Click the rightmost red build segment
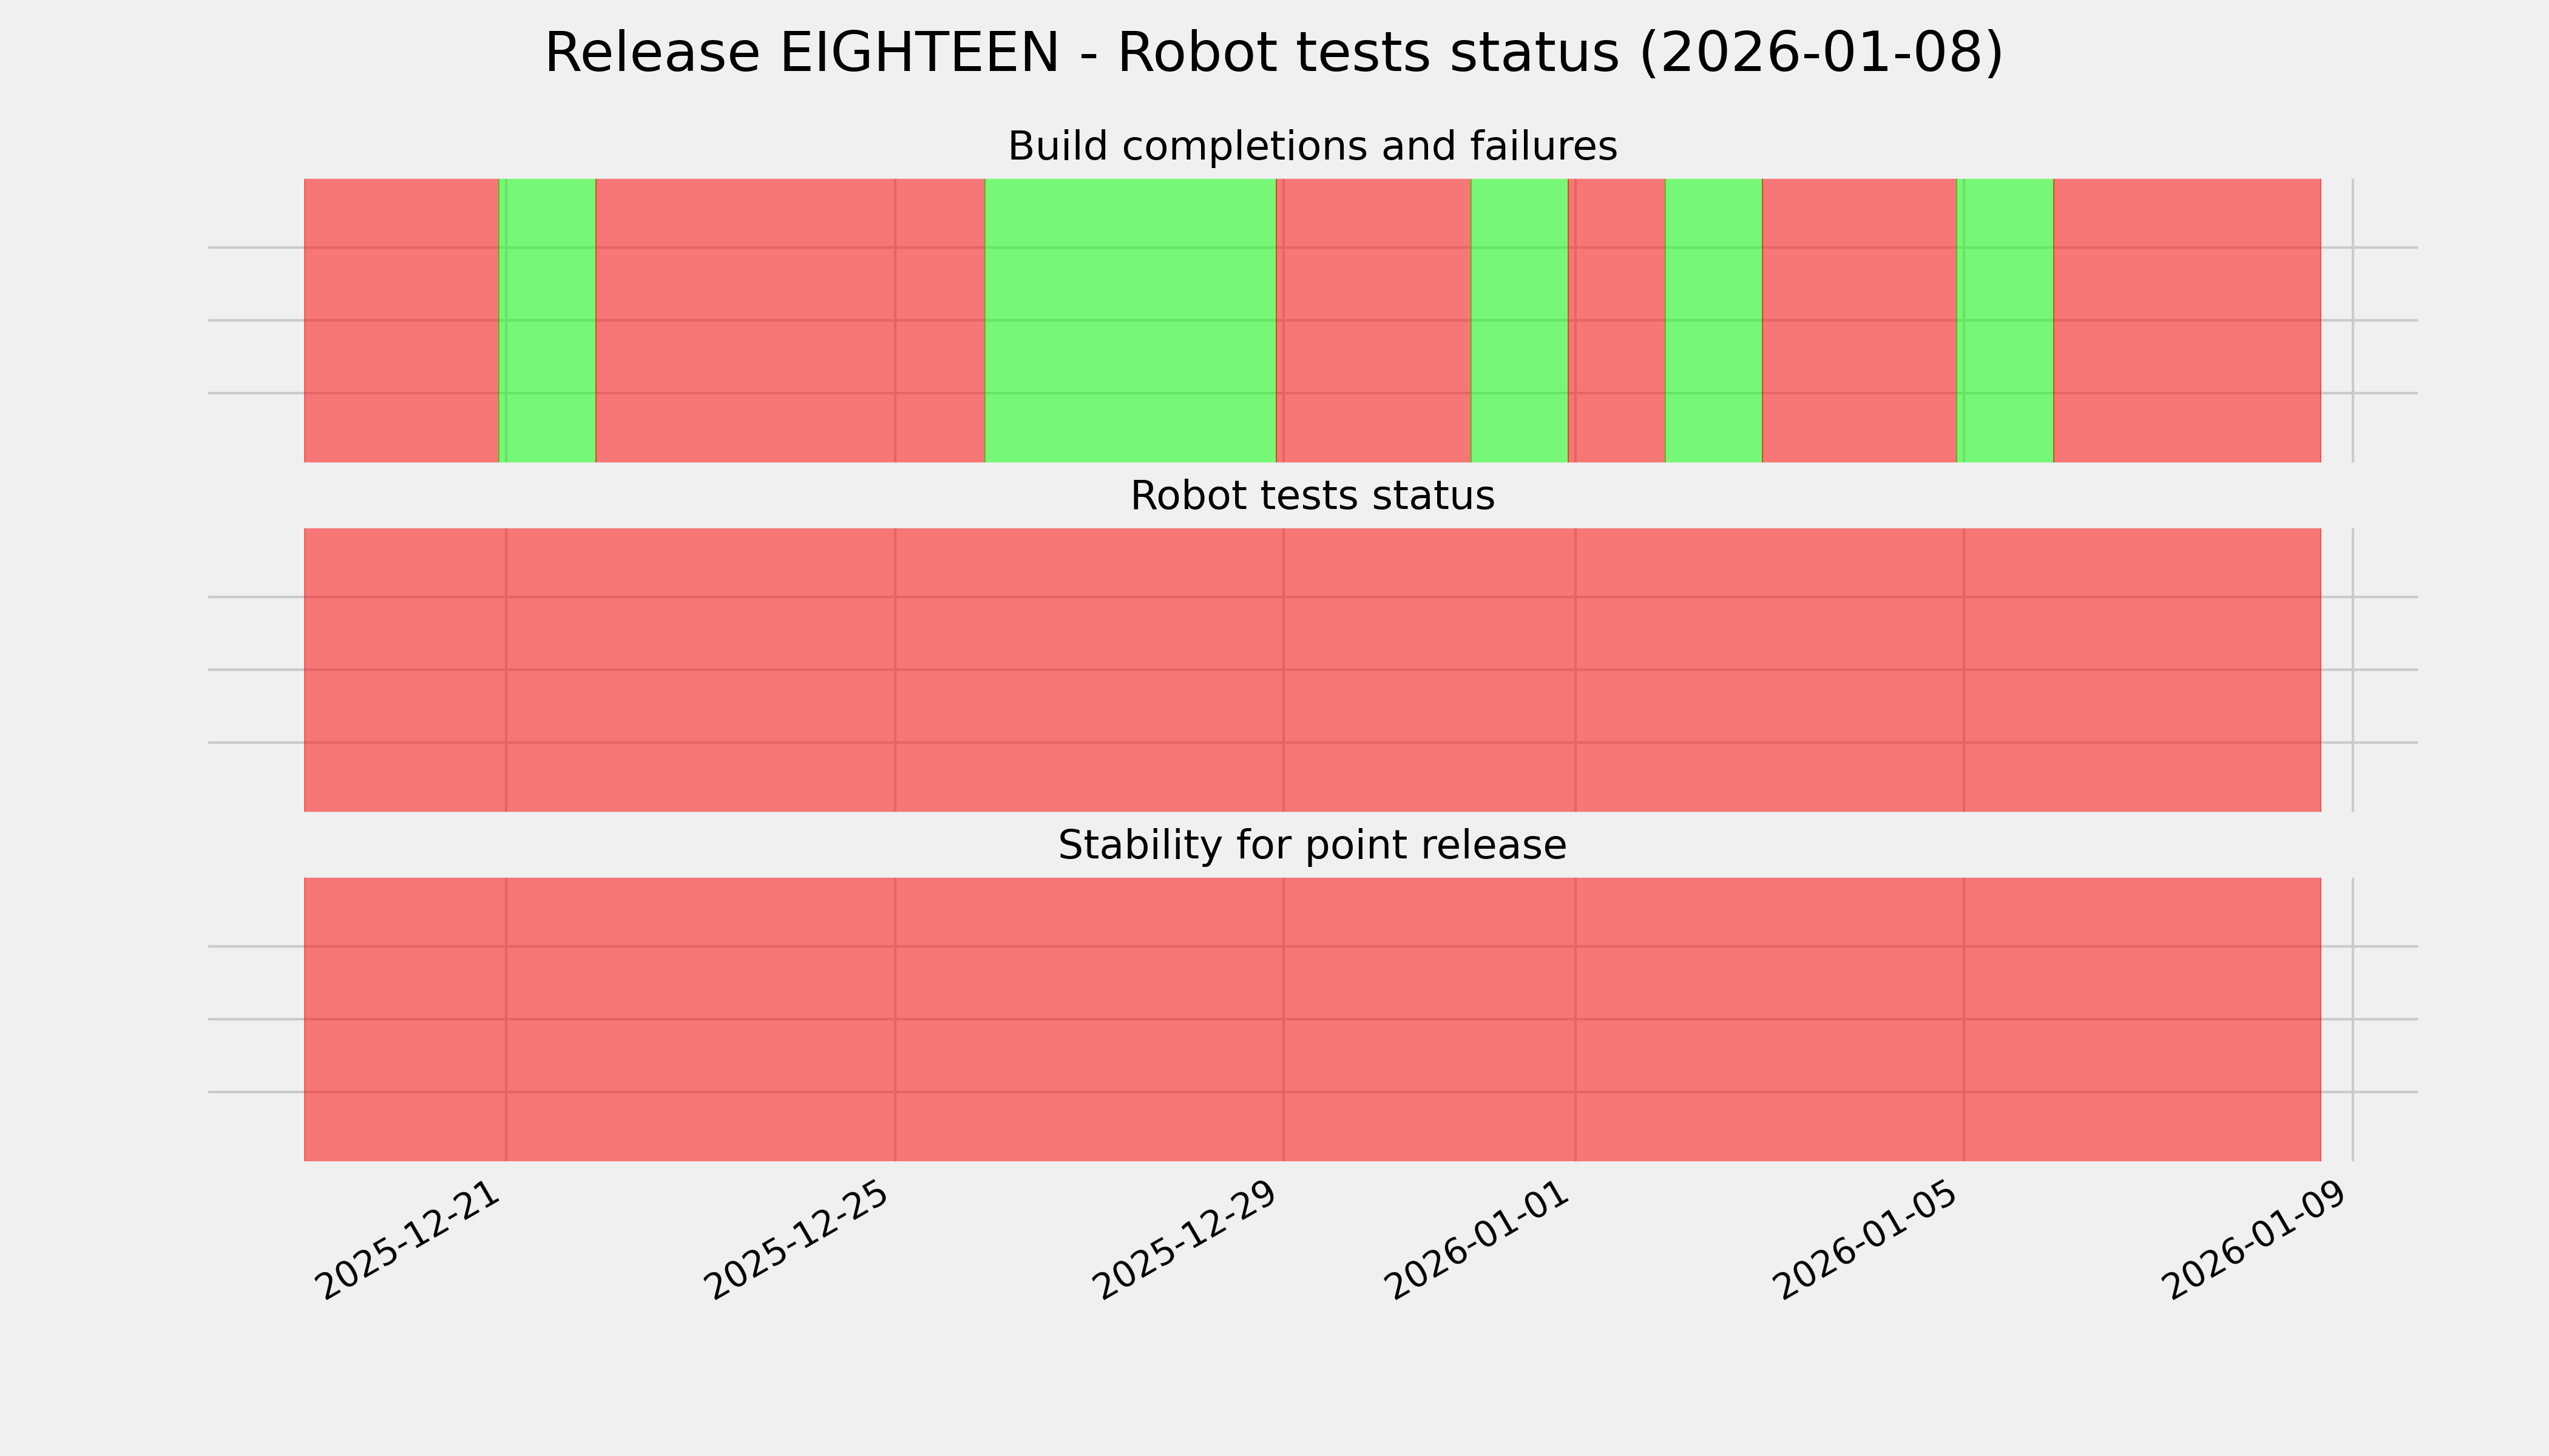 click(x=2186, y=320)
